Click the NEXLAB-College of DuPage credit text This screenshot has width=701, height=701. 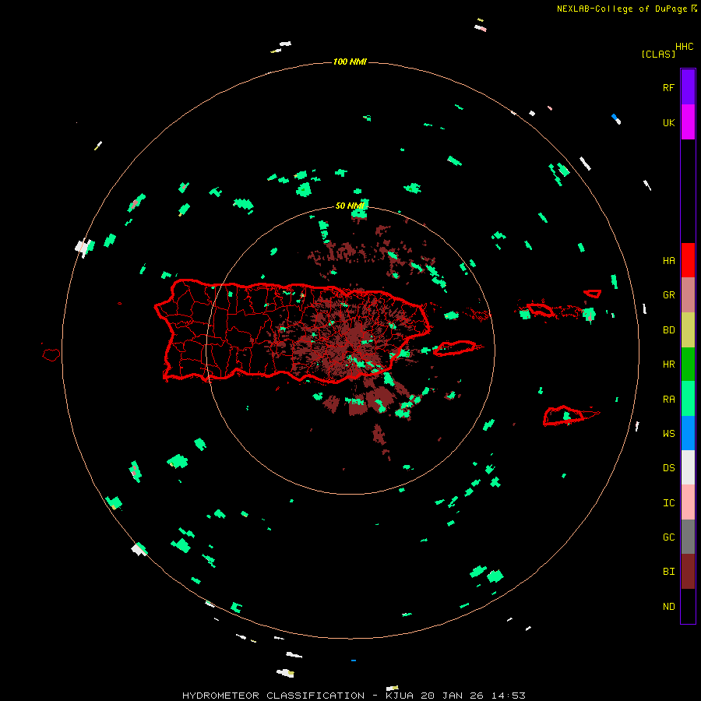pos(622,9)
